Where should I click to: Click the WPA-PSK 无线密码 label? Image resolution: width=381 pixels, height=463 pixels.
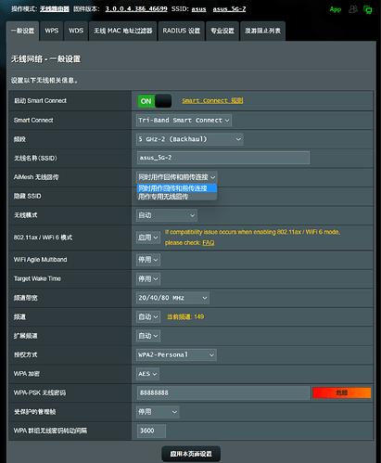coord(40,392)
